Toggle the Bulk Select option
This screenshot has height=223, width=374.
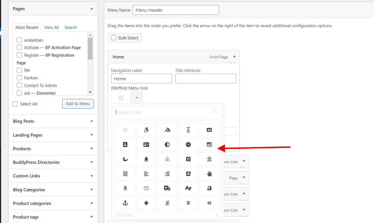pos(114,38)
